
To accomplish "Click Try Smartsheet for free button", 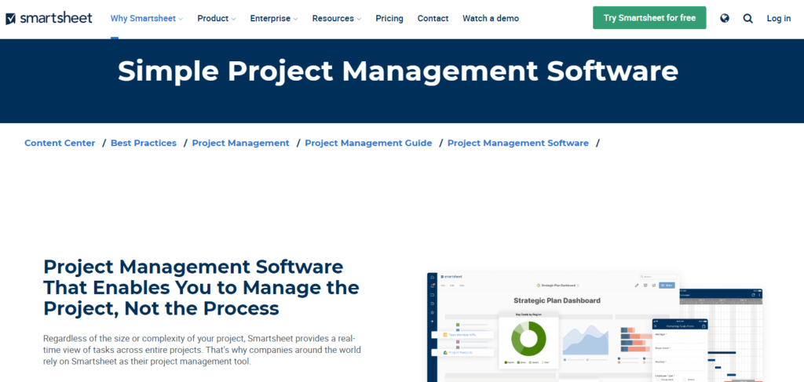I will 649,18.
